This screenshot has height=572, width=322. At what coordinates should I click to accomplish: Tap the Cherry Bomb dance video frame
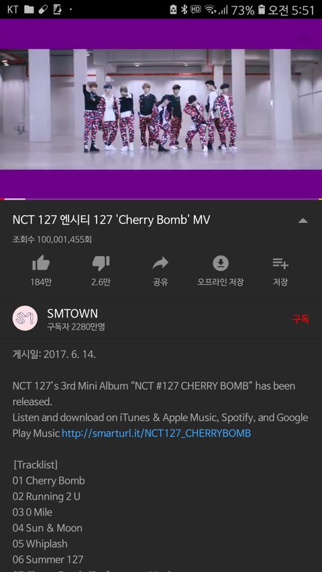(161, 109)
